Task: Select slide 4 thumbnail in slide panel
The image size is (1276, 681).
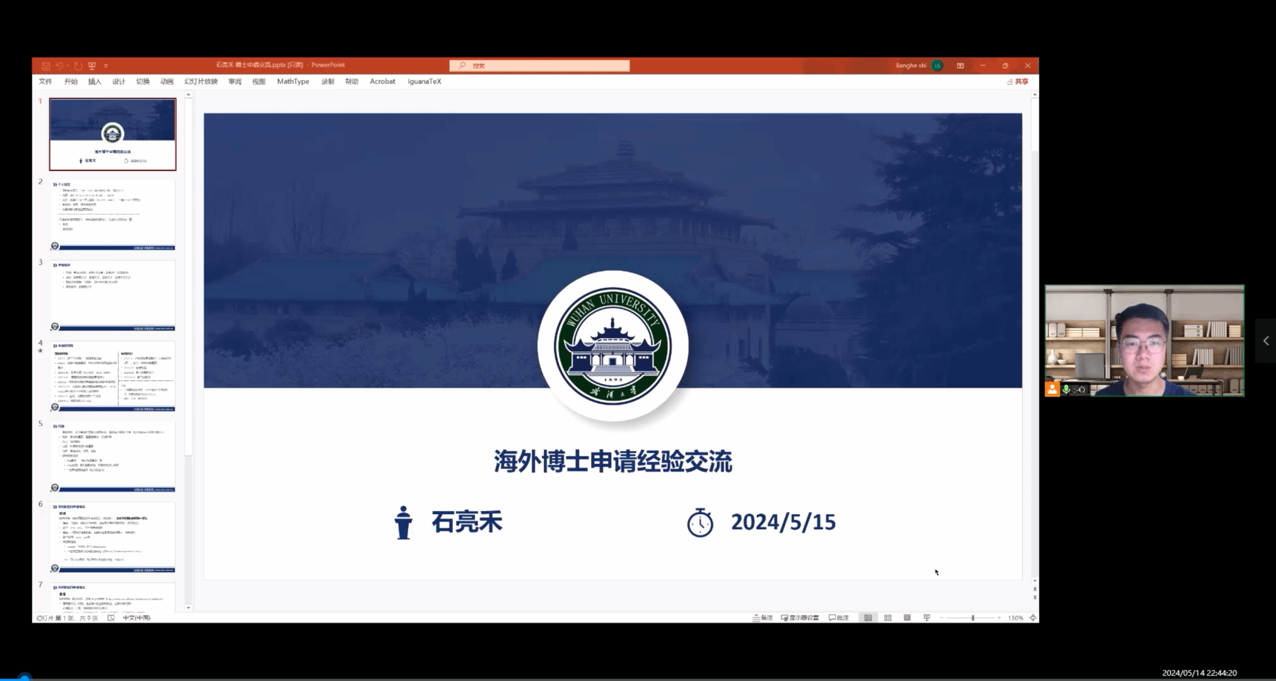Action: [113, 375]
